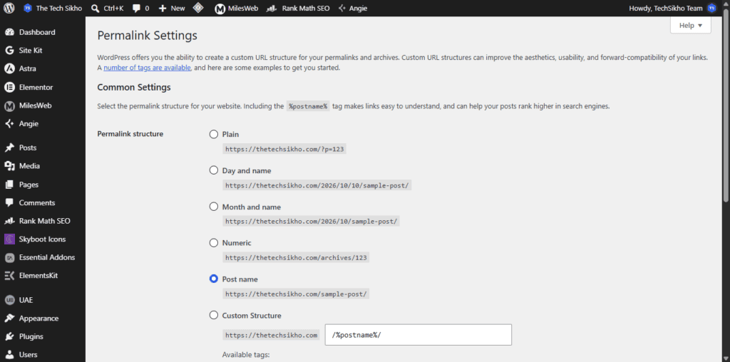Viewport: 730px width, 362px height.
Task: Click the custom structure /%postname%/ input field
Action: point(418,334)
